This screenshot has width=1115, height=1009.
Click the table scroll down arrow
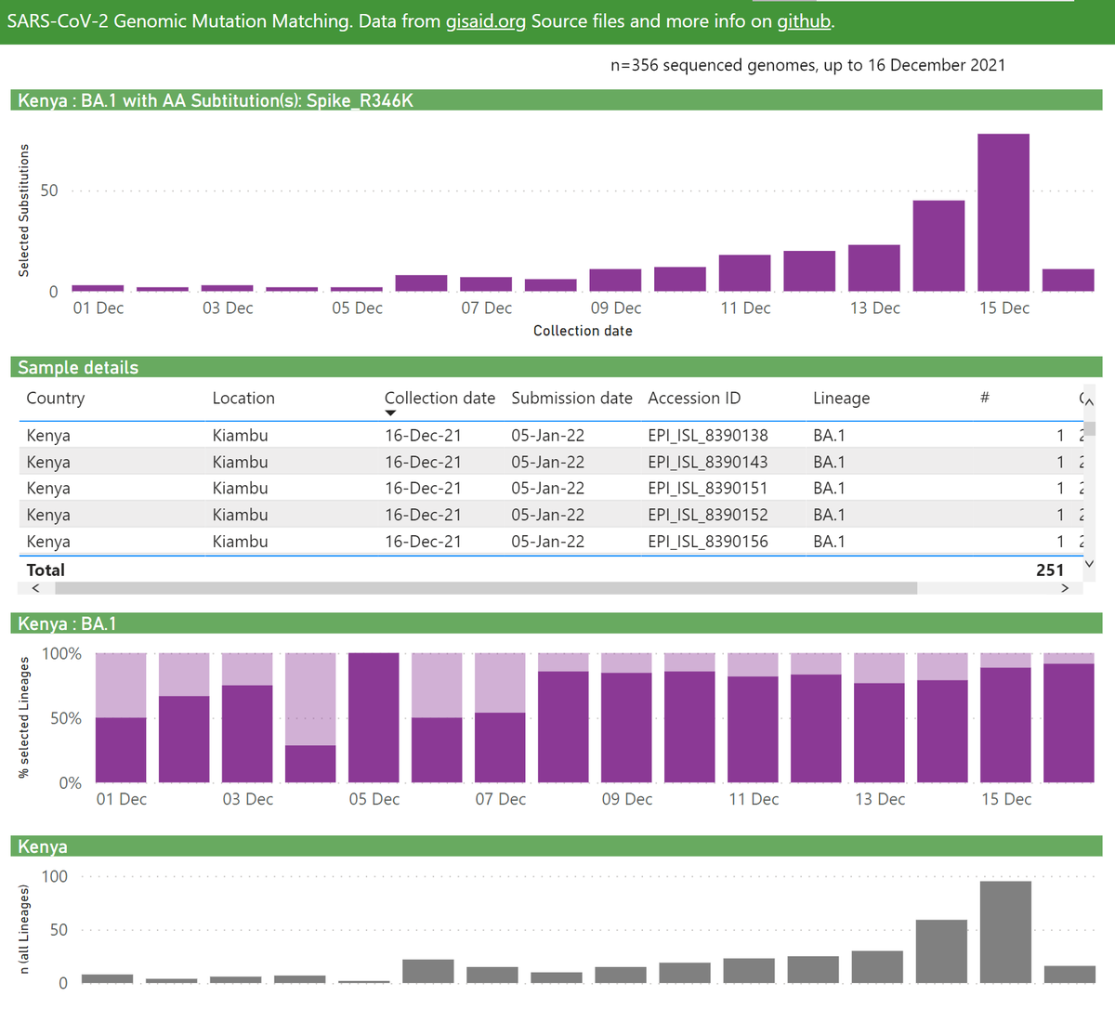[x=1089, y=564]
